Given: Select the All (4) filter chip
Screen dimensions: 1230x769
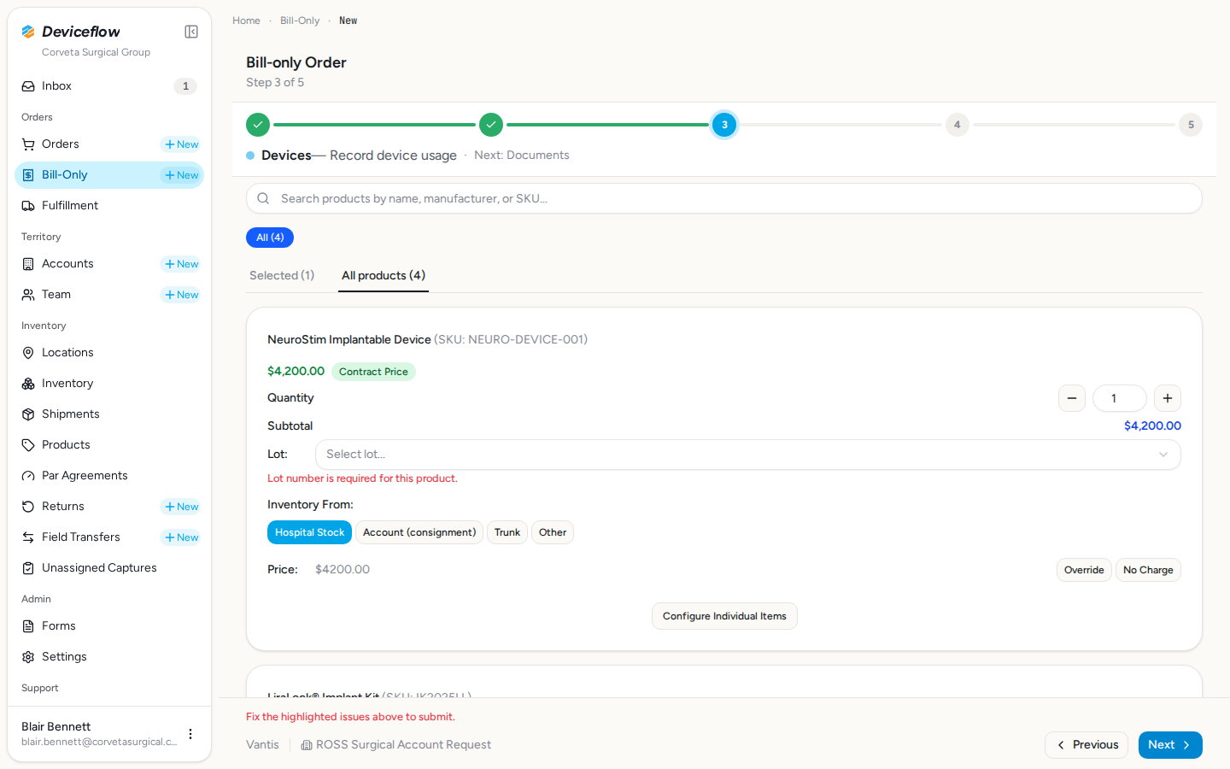Looking at the screenshot, I should (270, 238).
